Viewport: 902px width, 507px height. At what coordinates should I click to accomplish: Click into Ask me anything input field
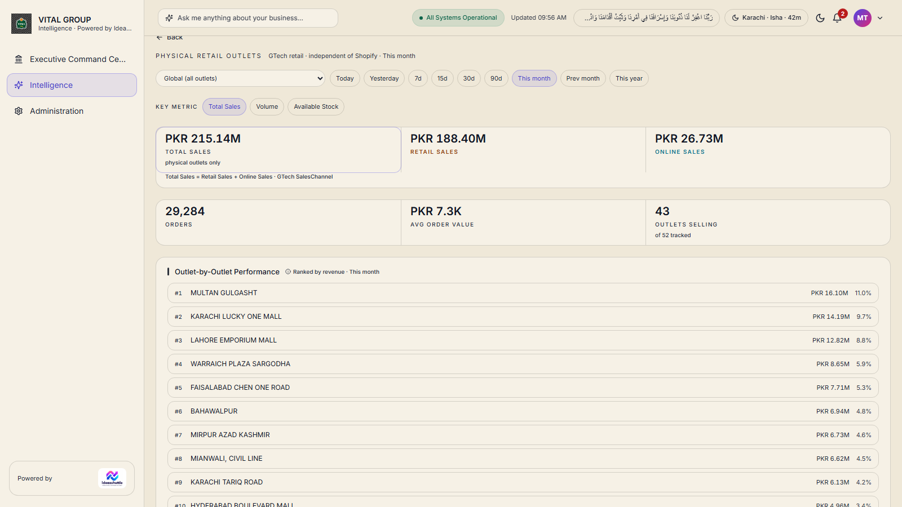pyautogui.click(x=248, y=18)
